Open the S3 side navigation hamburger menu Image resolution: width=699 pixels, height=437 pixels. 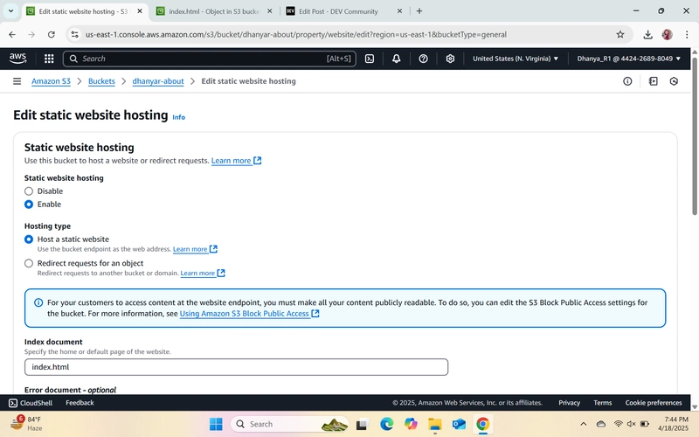pyautogui.click(x=17, y=81)
